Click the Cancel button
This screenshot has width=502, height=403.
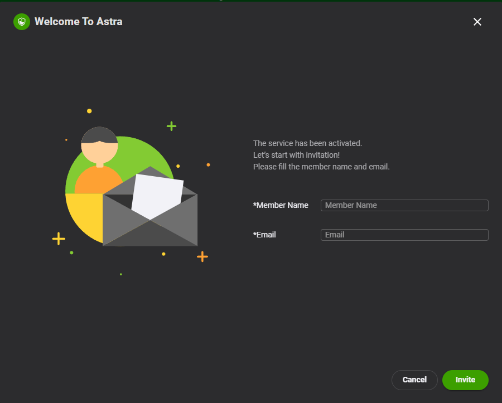414,380
